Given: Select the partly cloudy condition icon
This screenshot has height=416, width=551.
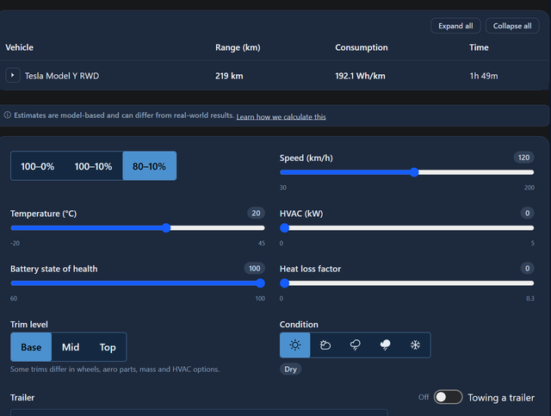Looking at the screenshot, I should click(325, 345).
